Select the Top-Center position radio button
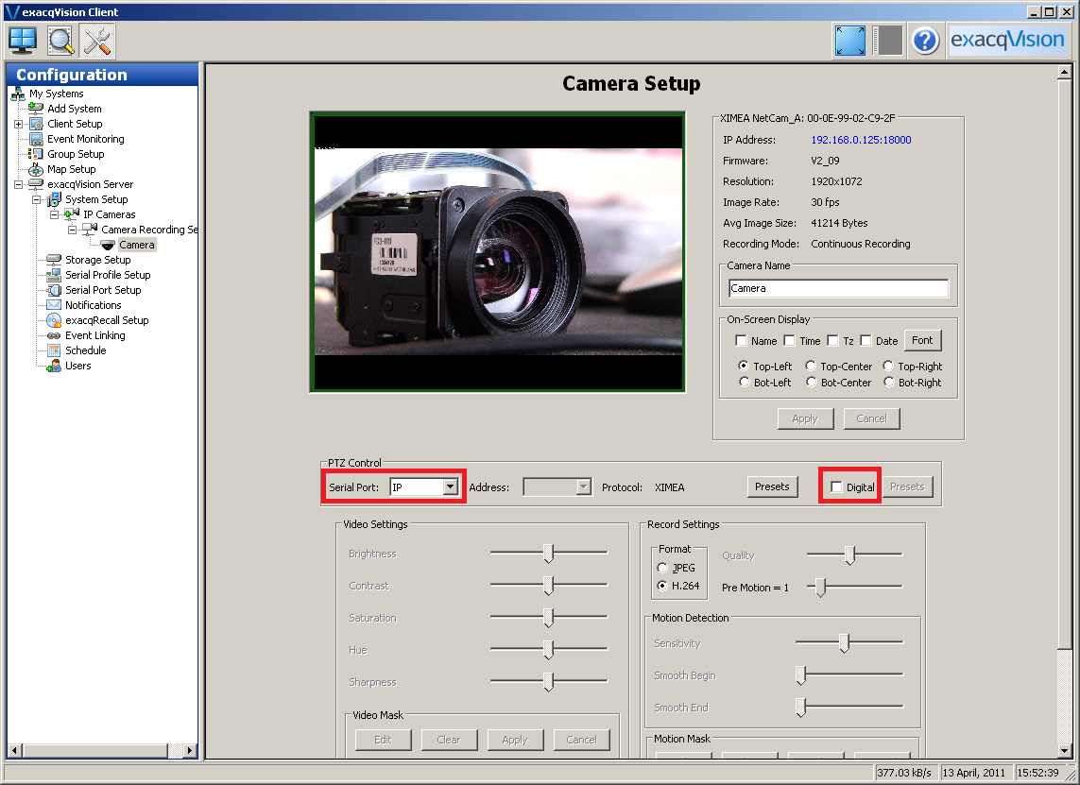 811,366
